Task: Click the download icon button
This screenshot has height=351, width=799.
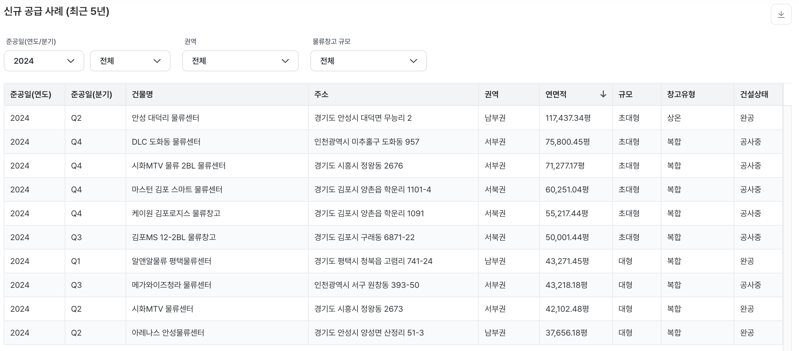Action: [x=781, y=15]
